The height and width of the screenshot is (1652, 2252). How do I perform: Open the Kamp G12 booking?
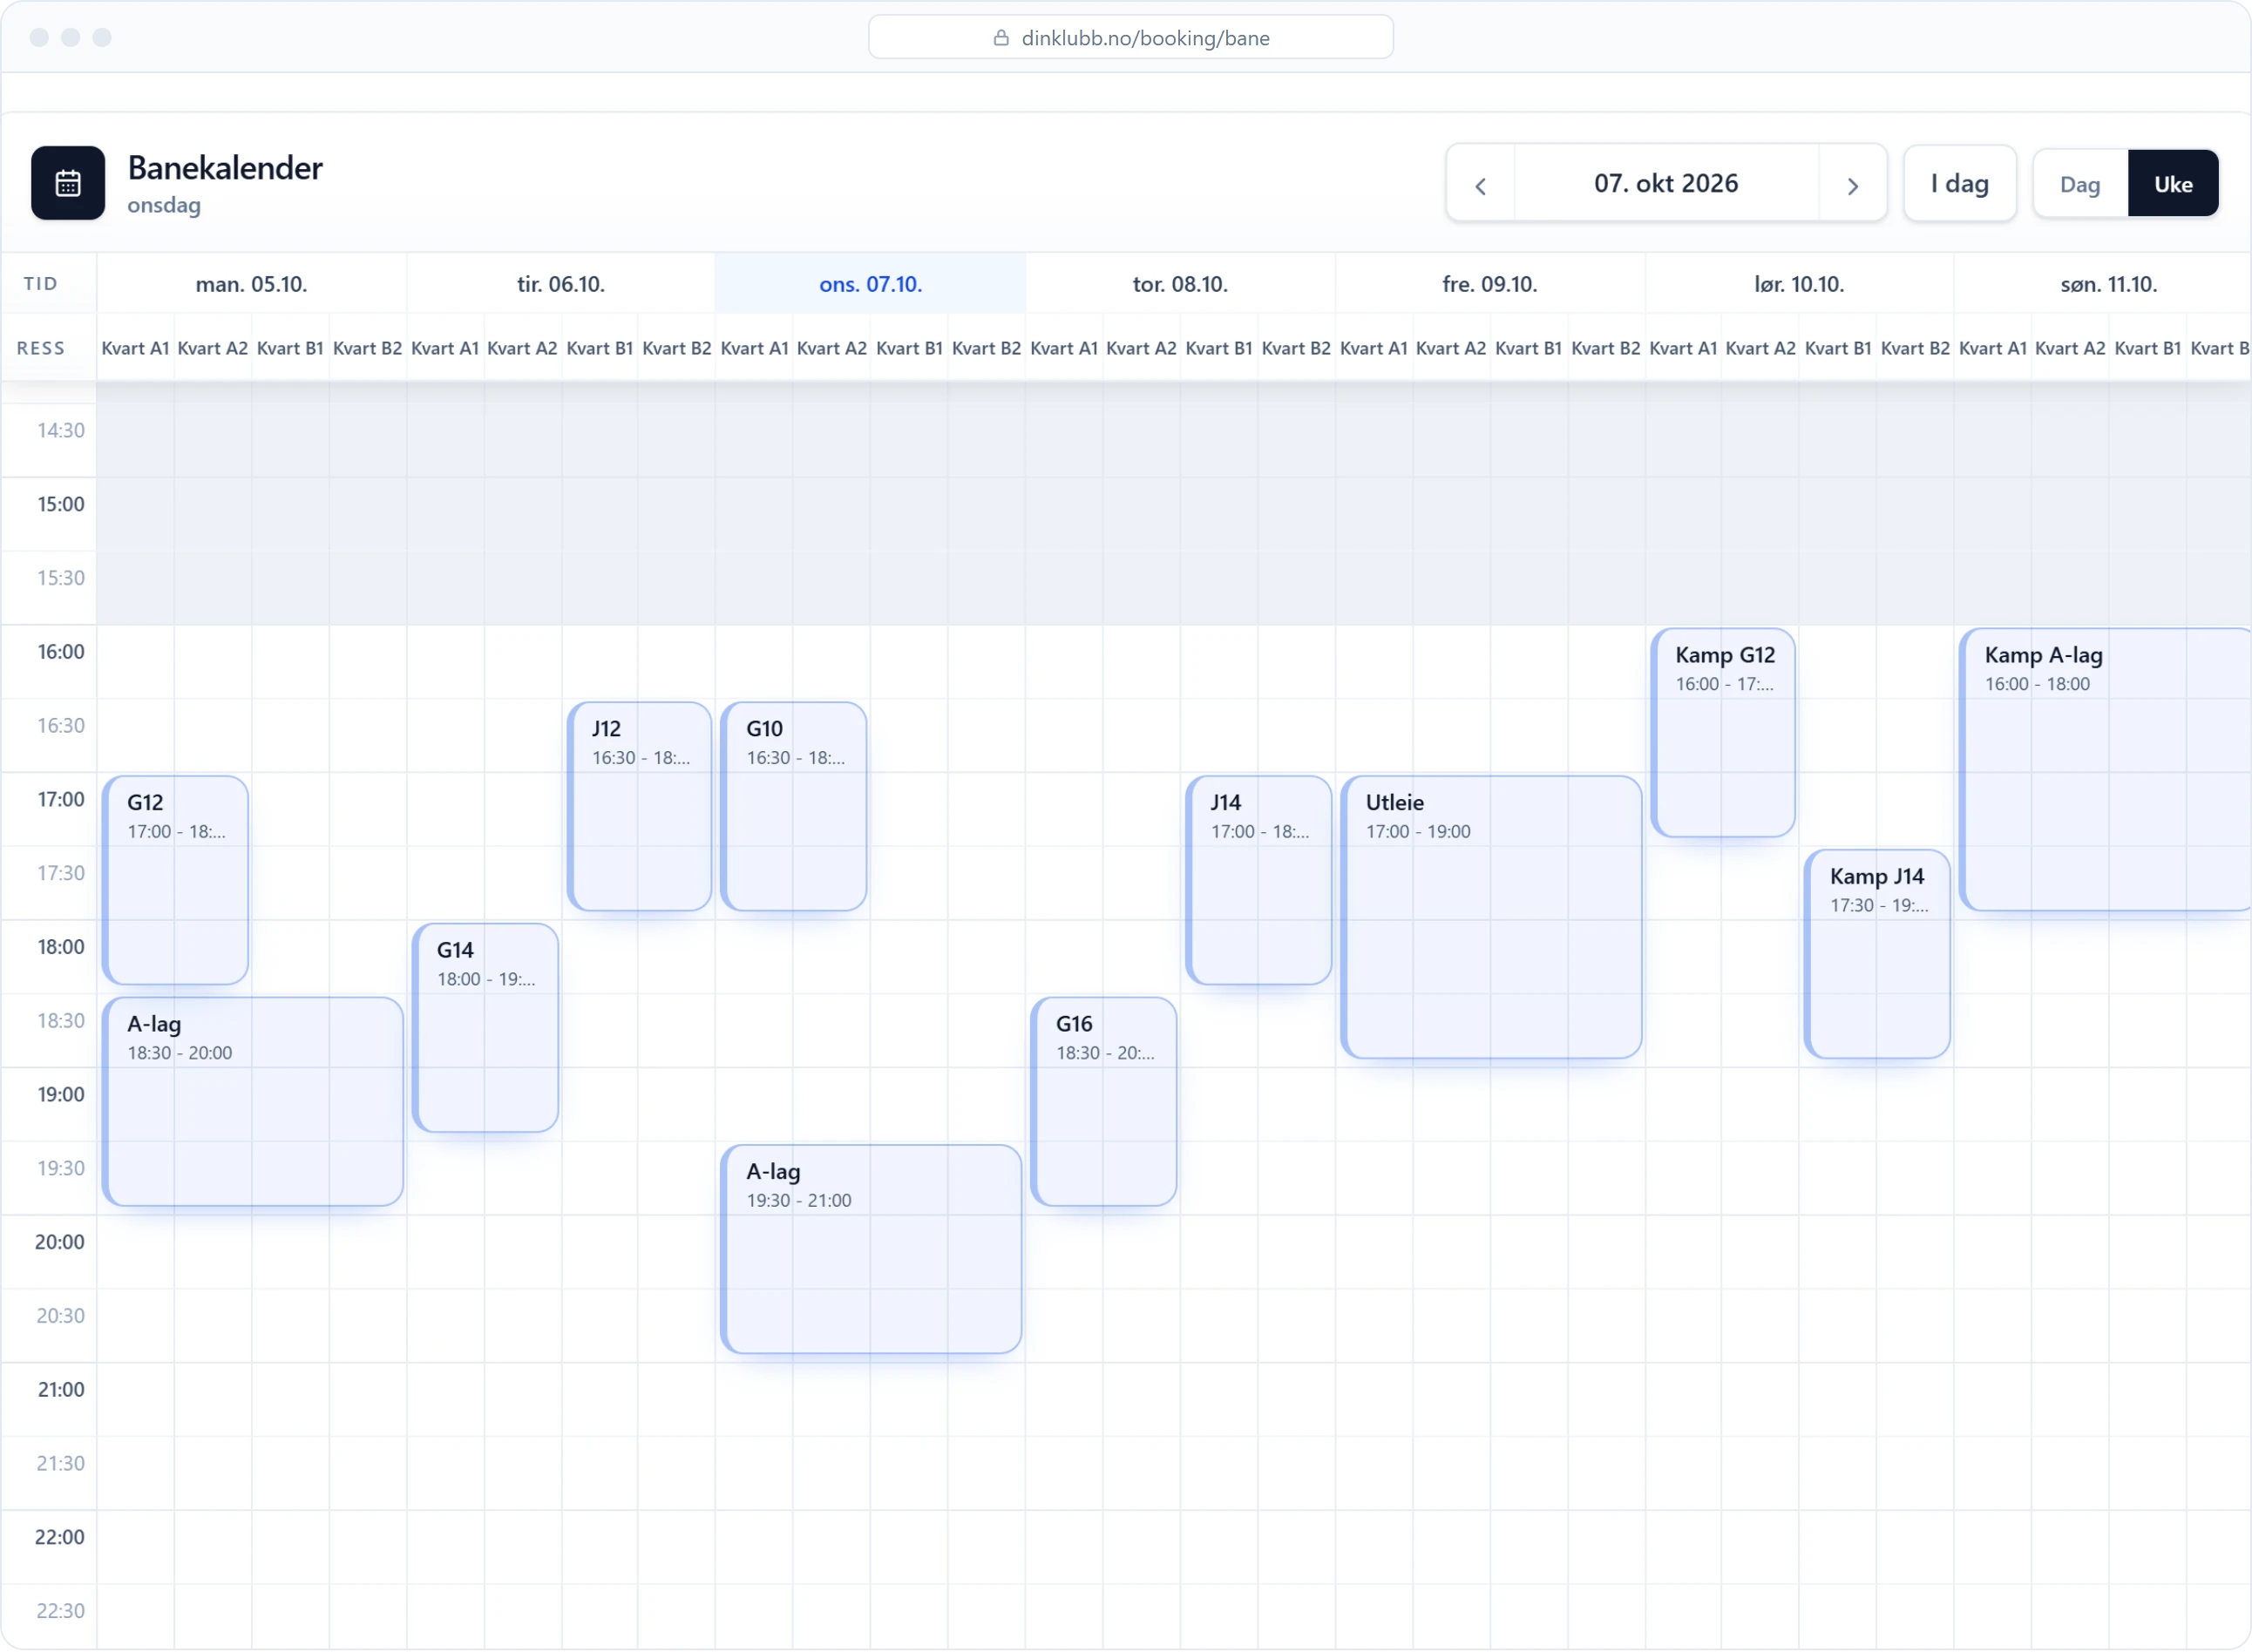[x=1723, y=733]
